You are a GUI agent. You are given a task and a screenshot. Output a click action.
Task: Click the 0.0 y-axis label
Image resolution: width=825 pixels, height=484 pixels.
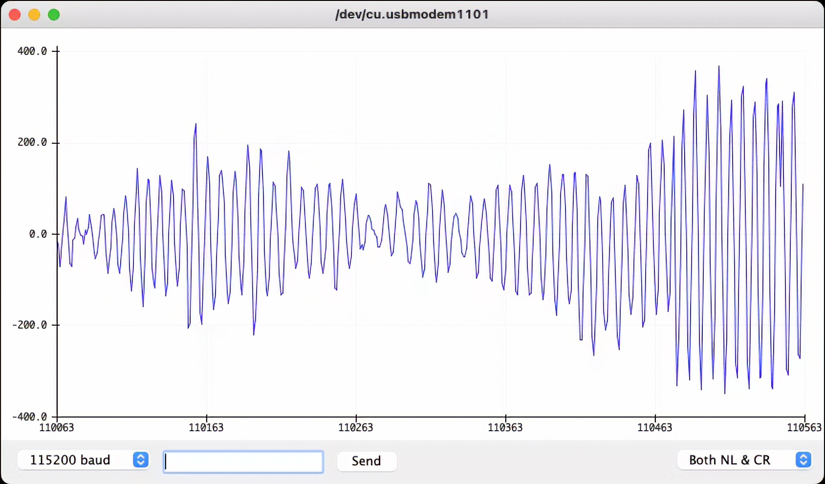coord(38,234)
